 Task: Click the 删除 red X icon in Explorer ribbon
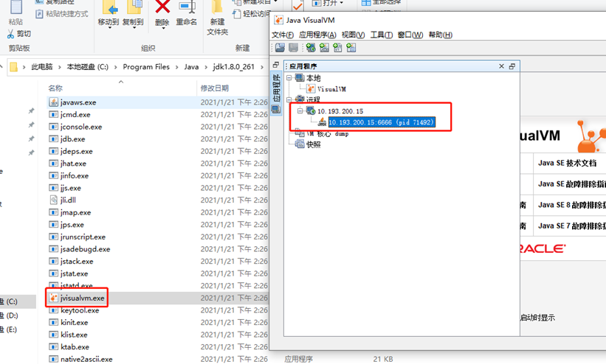pyautogui.click(x=162, y=7)
